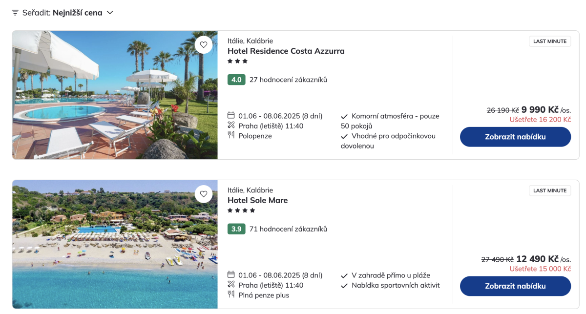
Task: Click the 12 490 Kč price
Action: (537, 259)
